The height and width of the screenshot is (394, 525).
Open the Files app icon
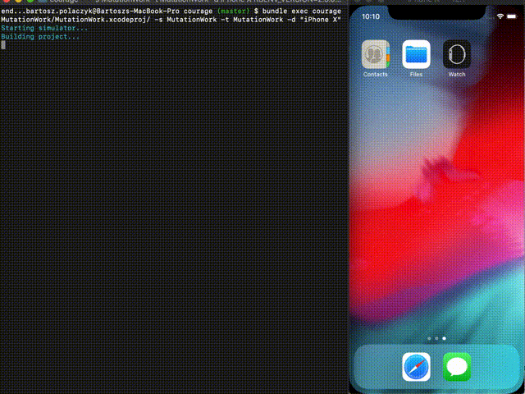(x=416, y=54)
